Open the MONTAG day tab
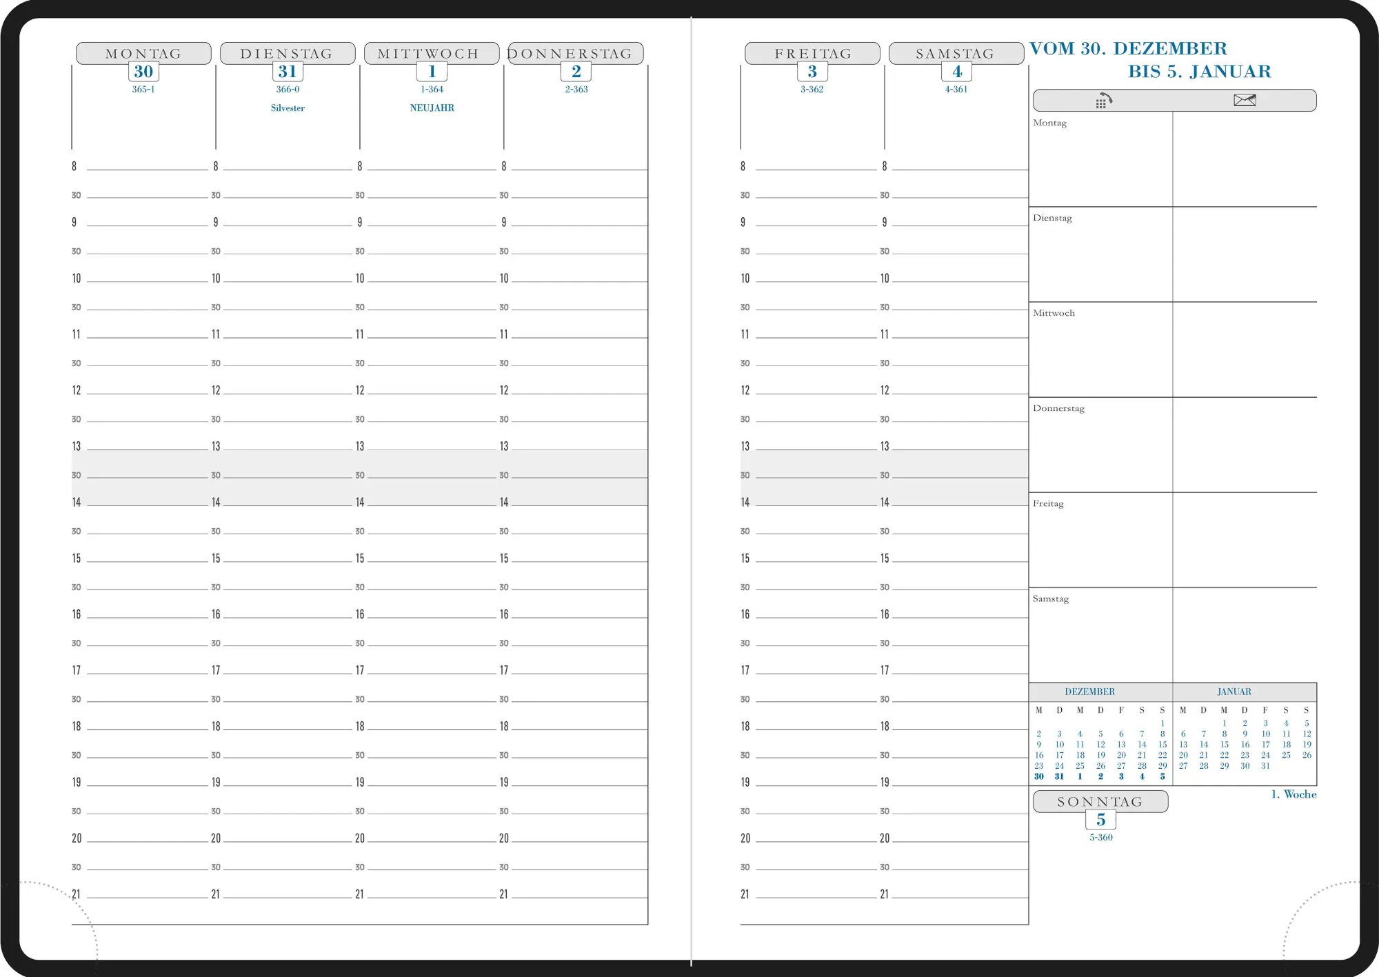 (142, 52)
